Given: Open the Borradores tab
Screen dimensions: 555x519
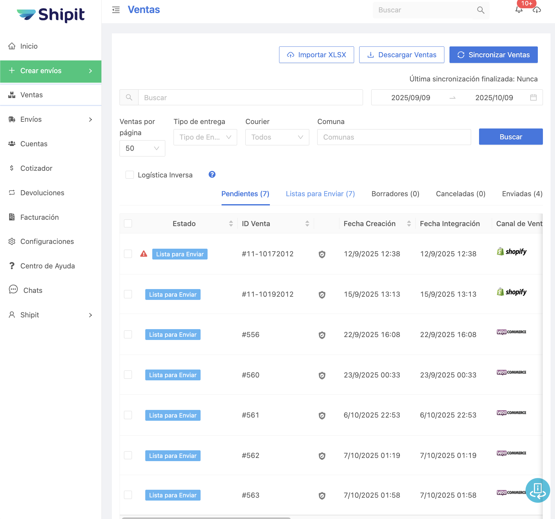Looking at the screenshot, I should [395, 194].
